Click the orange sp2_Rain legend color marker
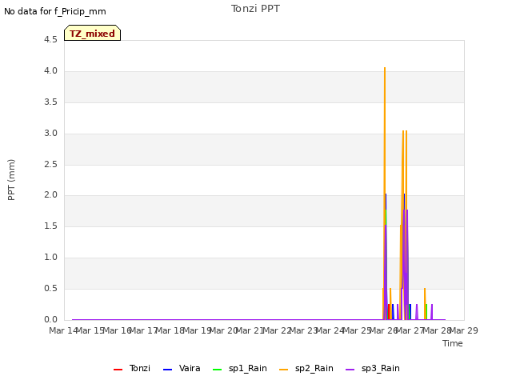 click(284, 370)
